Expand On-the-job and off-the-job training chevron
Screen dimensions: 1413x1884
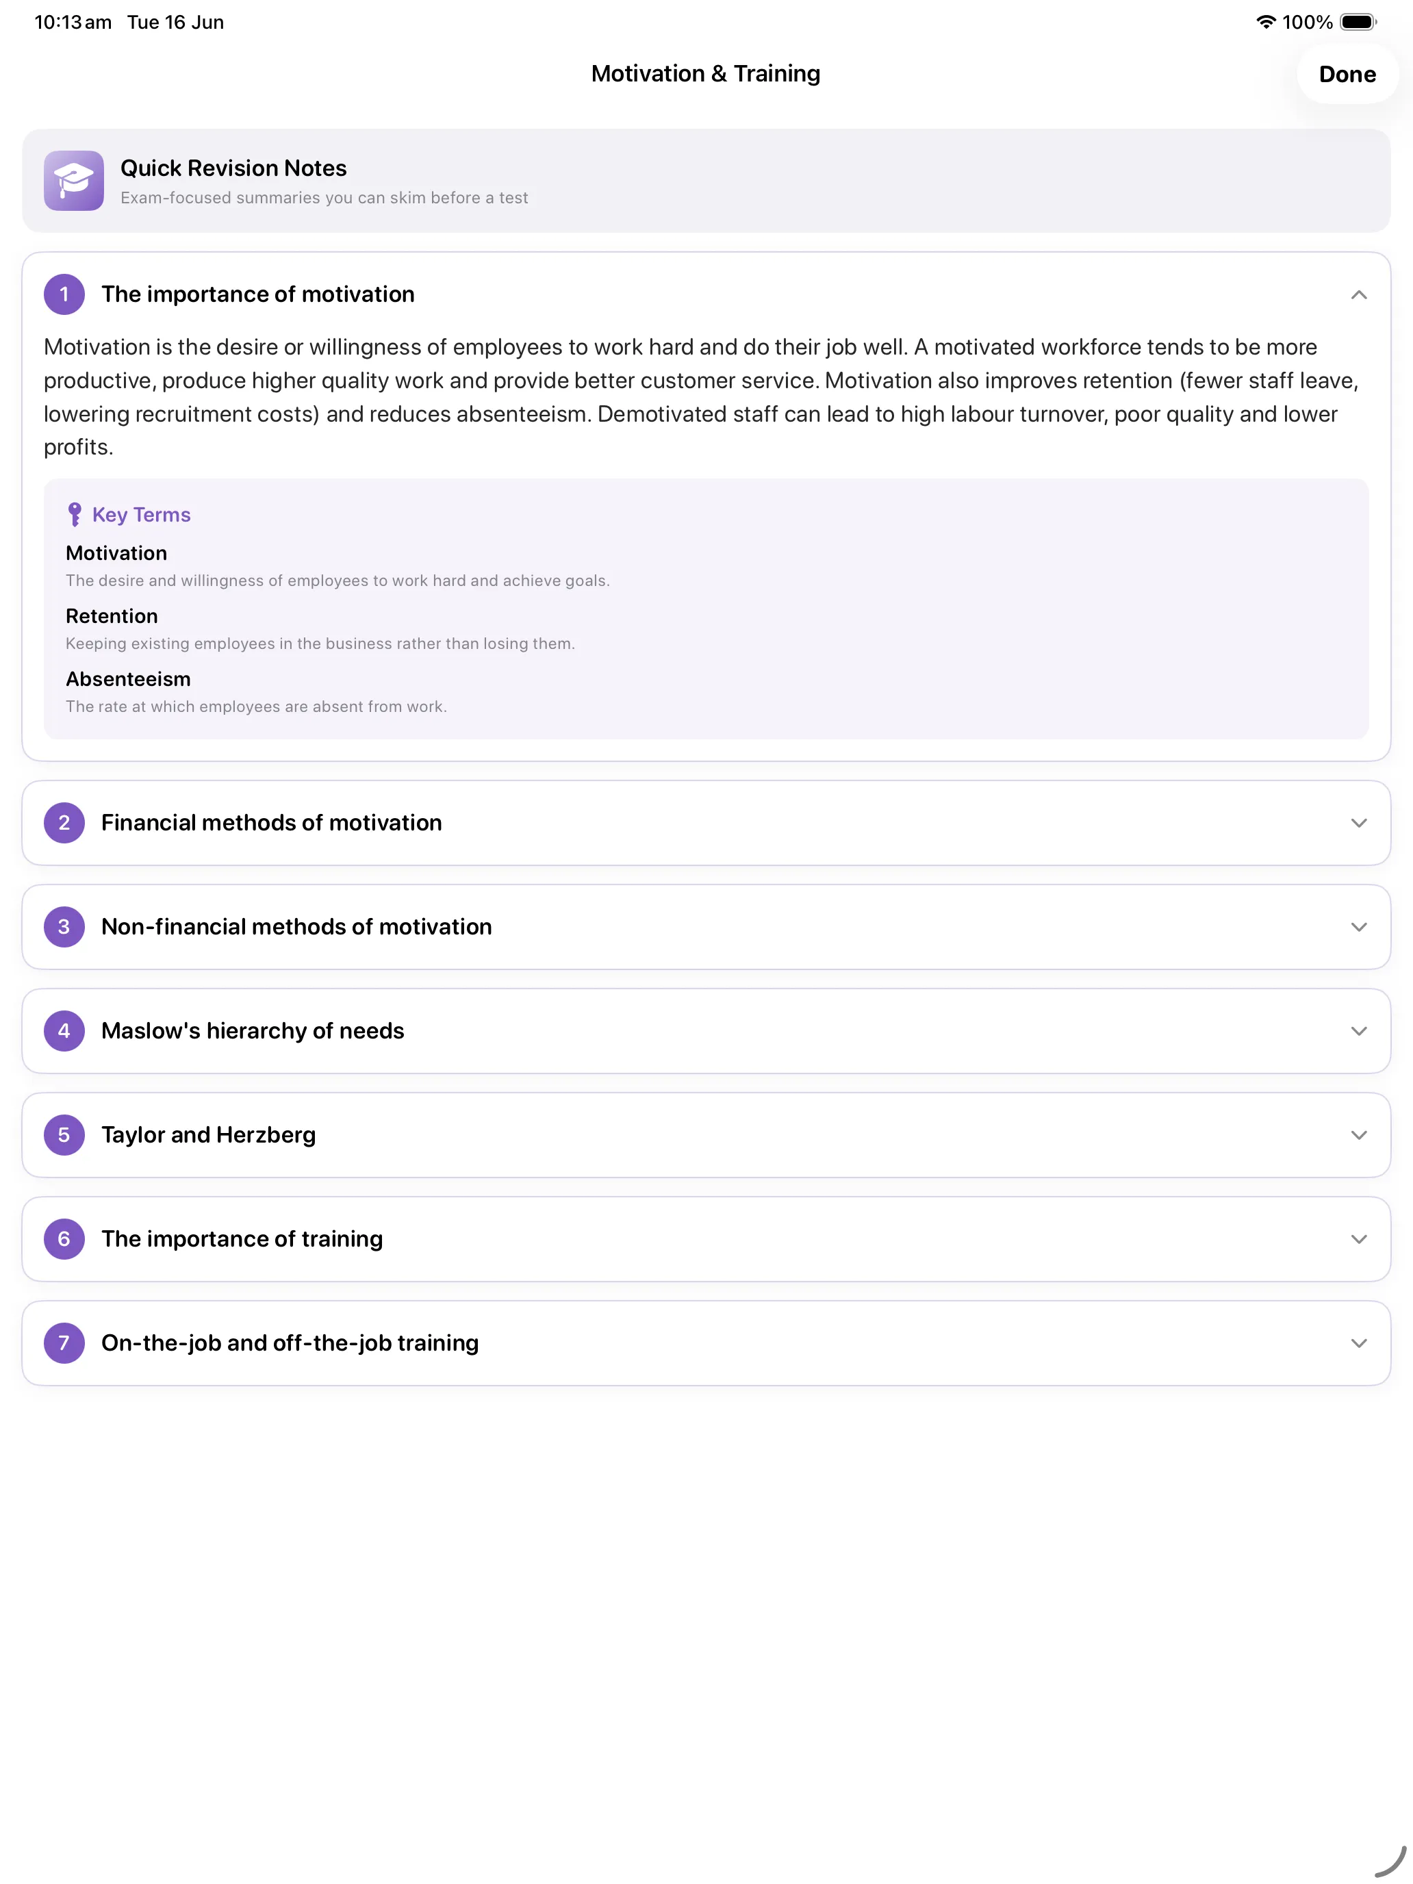(1358, 1342)
